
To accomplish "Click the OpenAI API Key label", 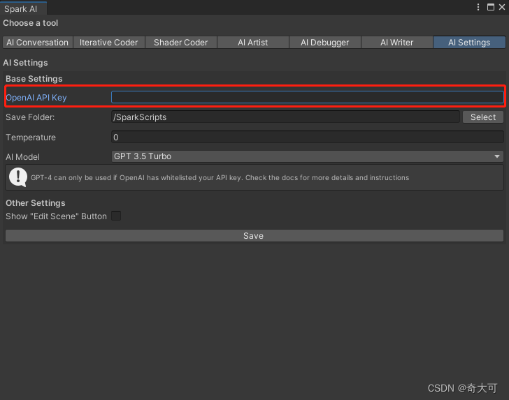I will (x=36, y=98).
